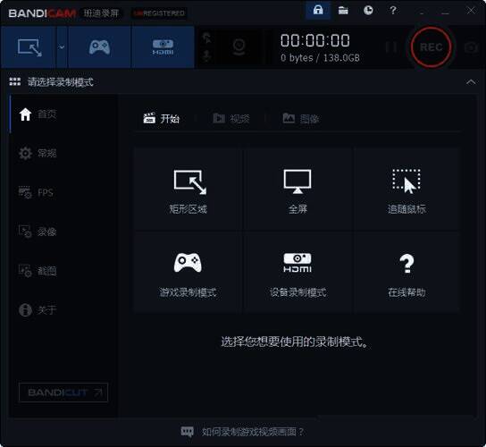
Task: Click the lock icon in title bar
Action: click(x=318, y=10)
